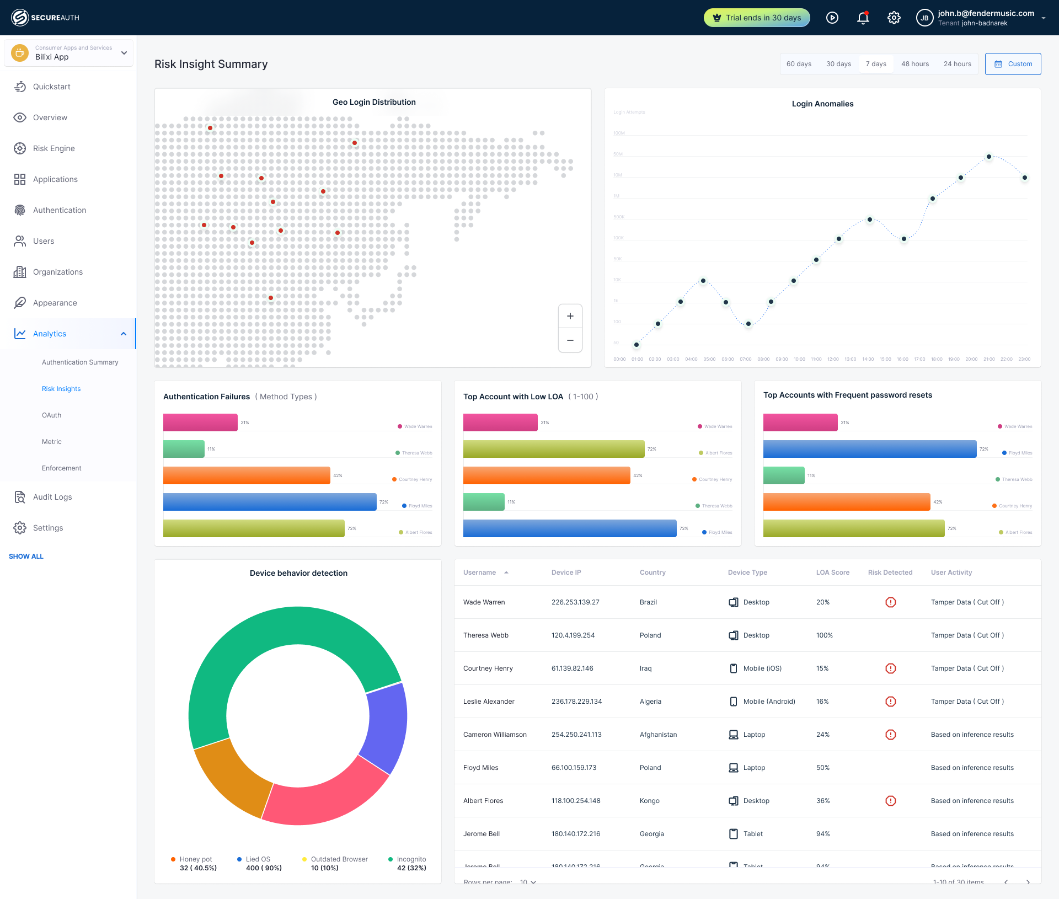Open the Audit Logs sidebar icon
Image resolution: width=1059 pixels, height=899 pixels.
(x=20, y=496)
